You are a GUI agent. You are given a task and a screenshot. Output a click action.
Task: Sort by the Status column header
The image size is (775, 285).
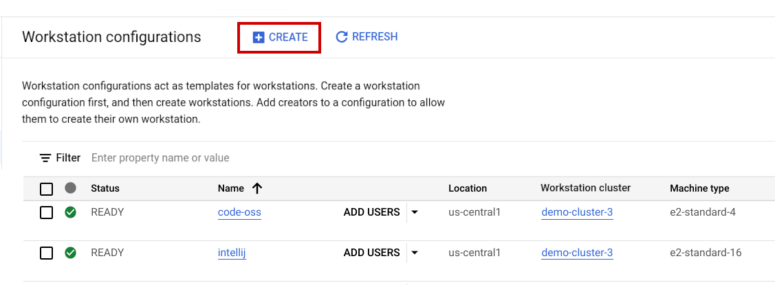[x=105, y=188]
